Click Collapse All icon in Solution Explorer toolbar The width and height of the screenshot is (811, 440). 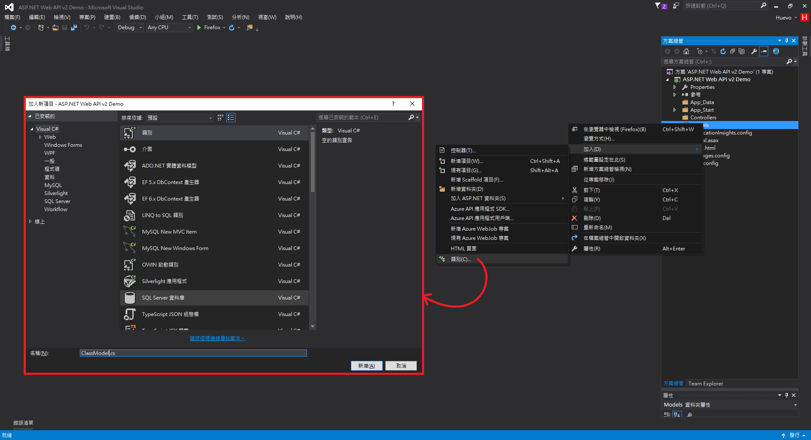click(x=732, y=51)
